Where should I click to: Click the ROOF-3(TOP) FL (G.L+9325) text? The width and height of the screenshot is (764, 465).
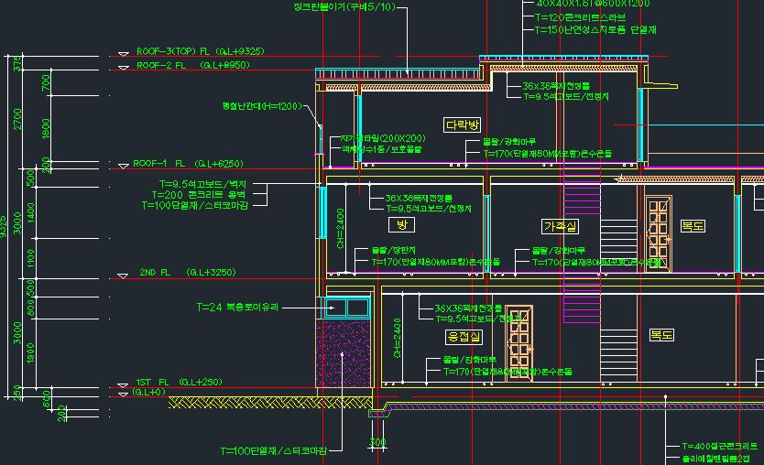200,52
